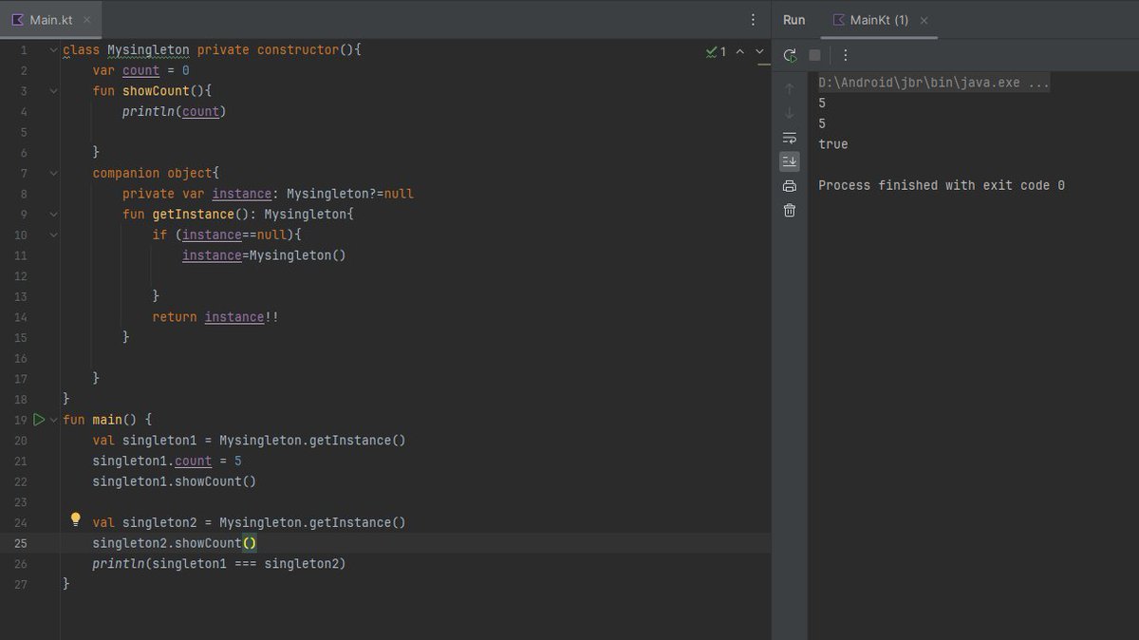Click 'singleton1.count = 5' line
Image resolution: width=1139 pixels, height=640 pixels.
coord(167,461)
